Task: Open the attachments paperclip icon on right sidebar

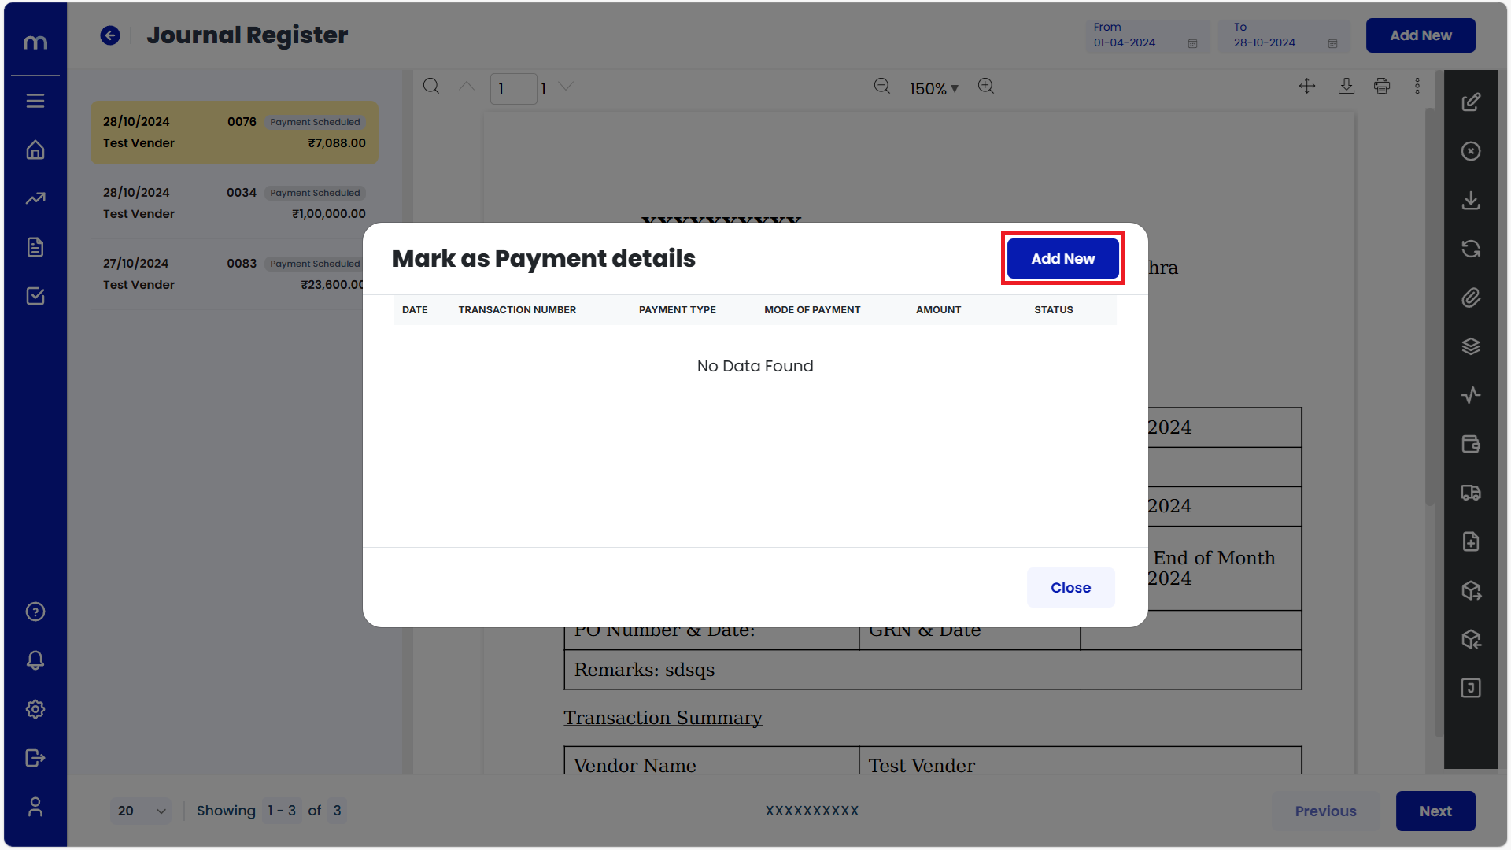Action: coord(1471,297)
